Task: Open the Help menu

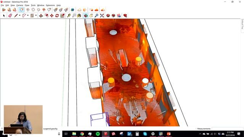Action: point(58,5)
